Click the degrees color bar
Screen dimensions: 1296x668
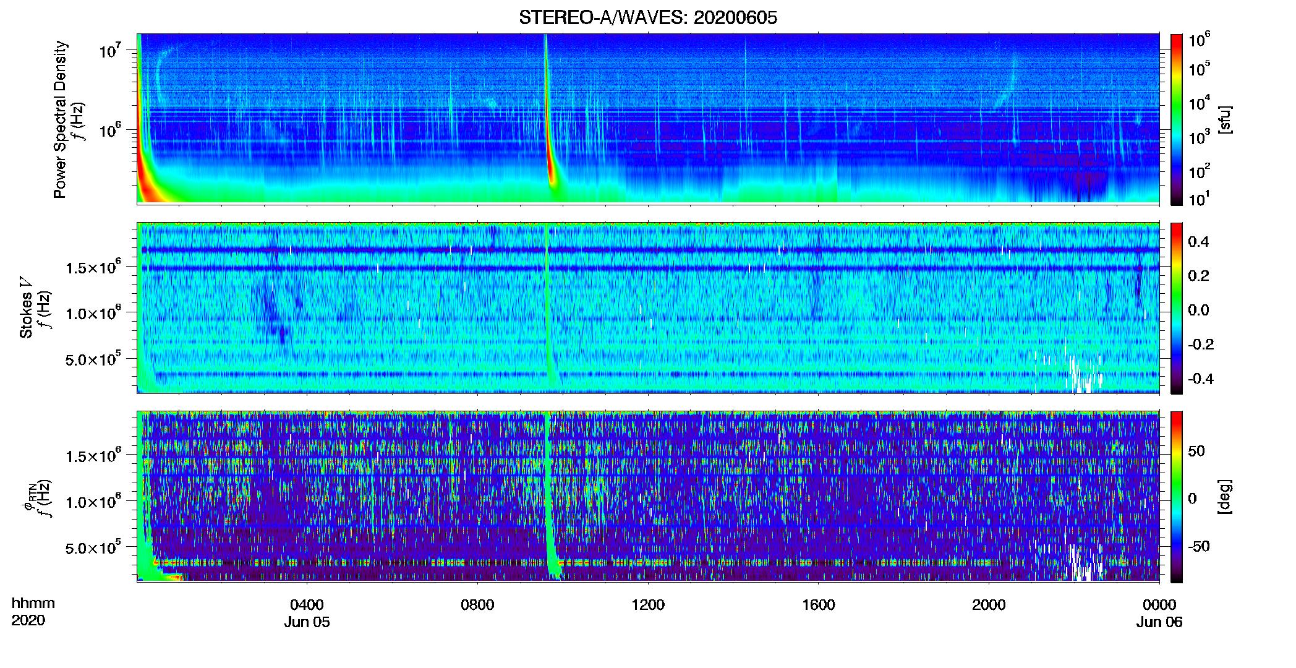pos(1177,497)
